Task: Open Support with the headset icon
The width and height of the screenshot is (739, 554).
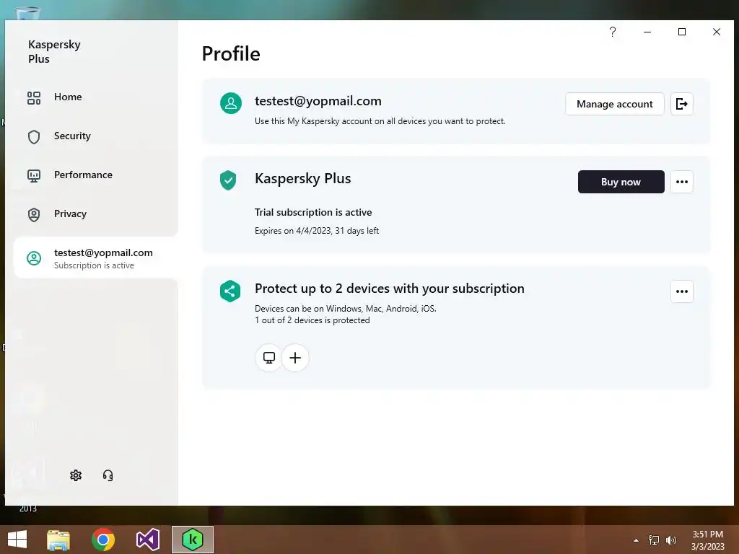Action: (108, 475)
